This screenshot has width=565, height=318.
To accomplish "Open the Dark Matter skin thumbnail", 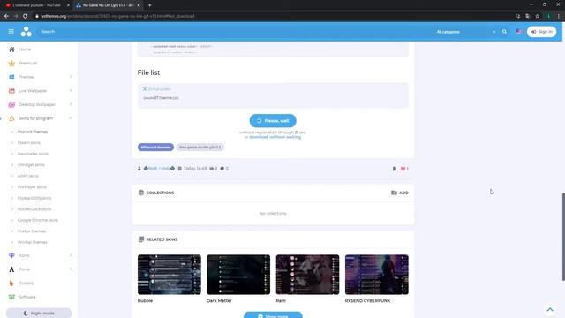I will point(238,275).
